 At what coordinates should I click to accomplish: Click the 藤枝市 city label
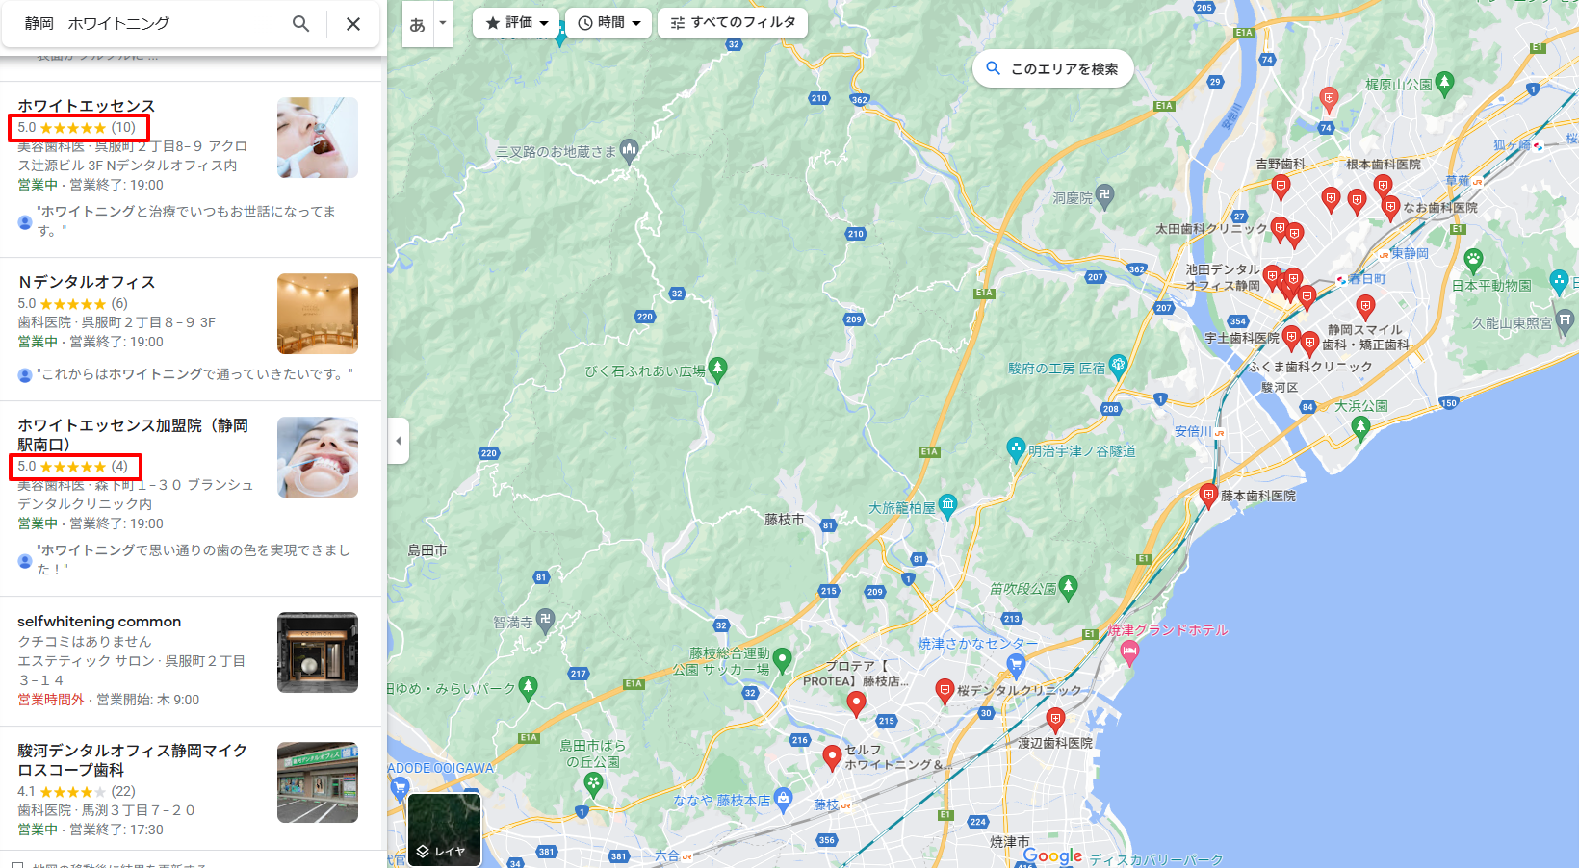tap(785, 520)
